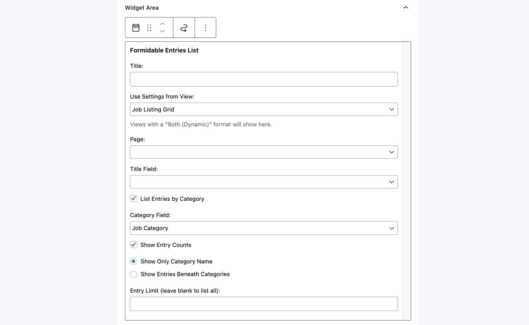Click the "Formidable Entries List" widget heading
Screen dimensions: 529x325
(x=164, y=50)
